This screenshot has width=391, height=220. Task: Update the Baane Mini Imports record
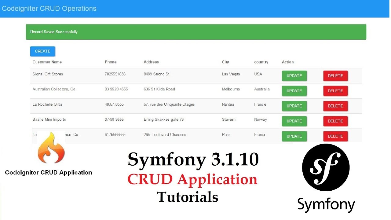[294, 121]
